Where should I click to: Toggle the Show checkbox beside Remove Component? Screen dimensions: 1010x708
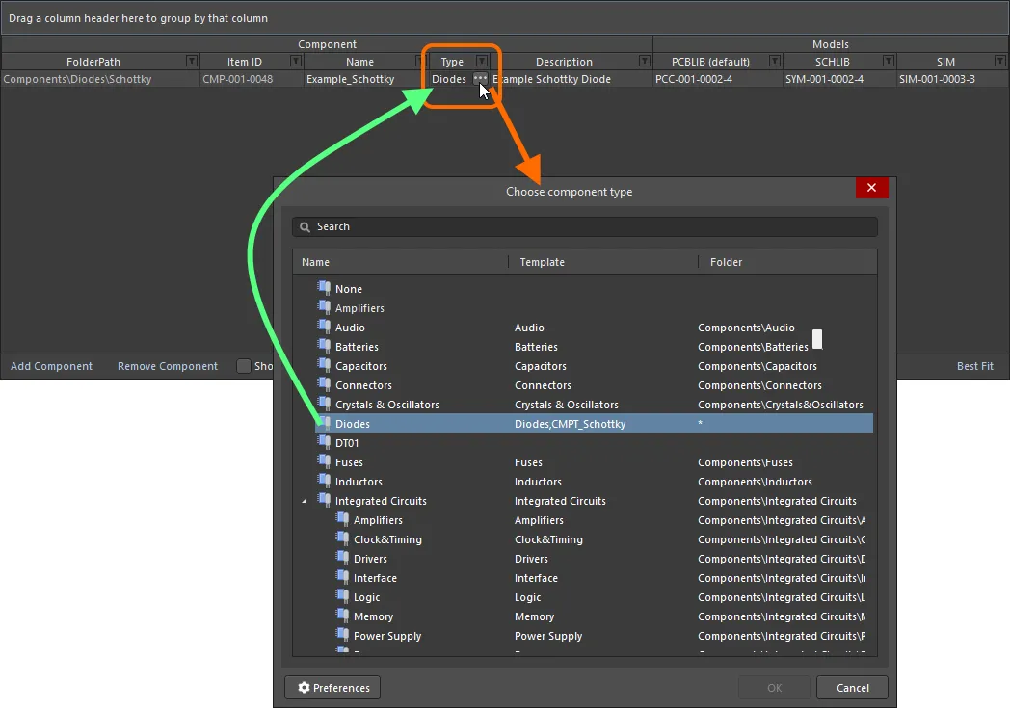pyautogui.click(x=244, y=366)
